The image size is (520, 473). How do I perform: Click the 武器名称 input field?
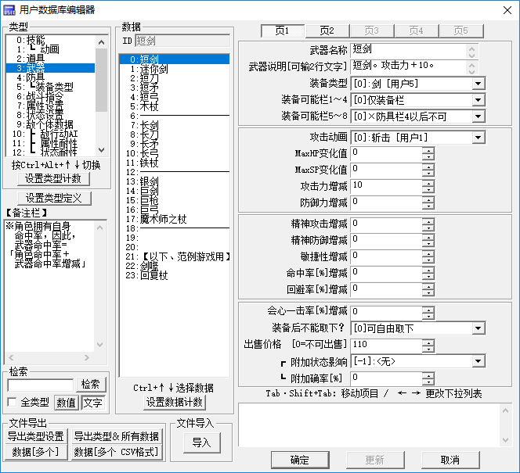[409, 50]
